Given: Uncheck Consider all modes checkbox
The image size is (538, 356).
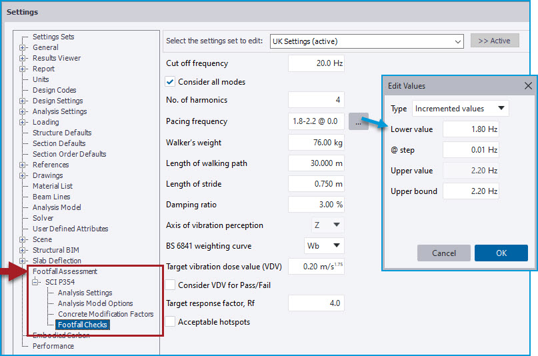Looking at the screenshot, I should coord(171,82).
